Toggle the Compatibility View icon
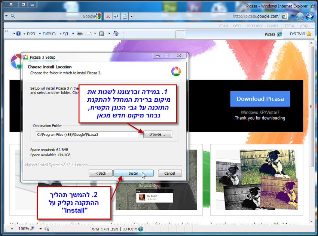Screen dimensions: 318x236 tap(125, 16)
